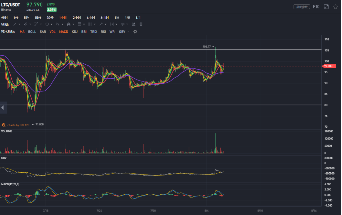
Task: Open indicator settings gear icon
Action: [x=135, y=32]
